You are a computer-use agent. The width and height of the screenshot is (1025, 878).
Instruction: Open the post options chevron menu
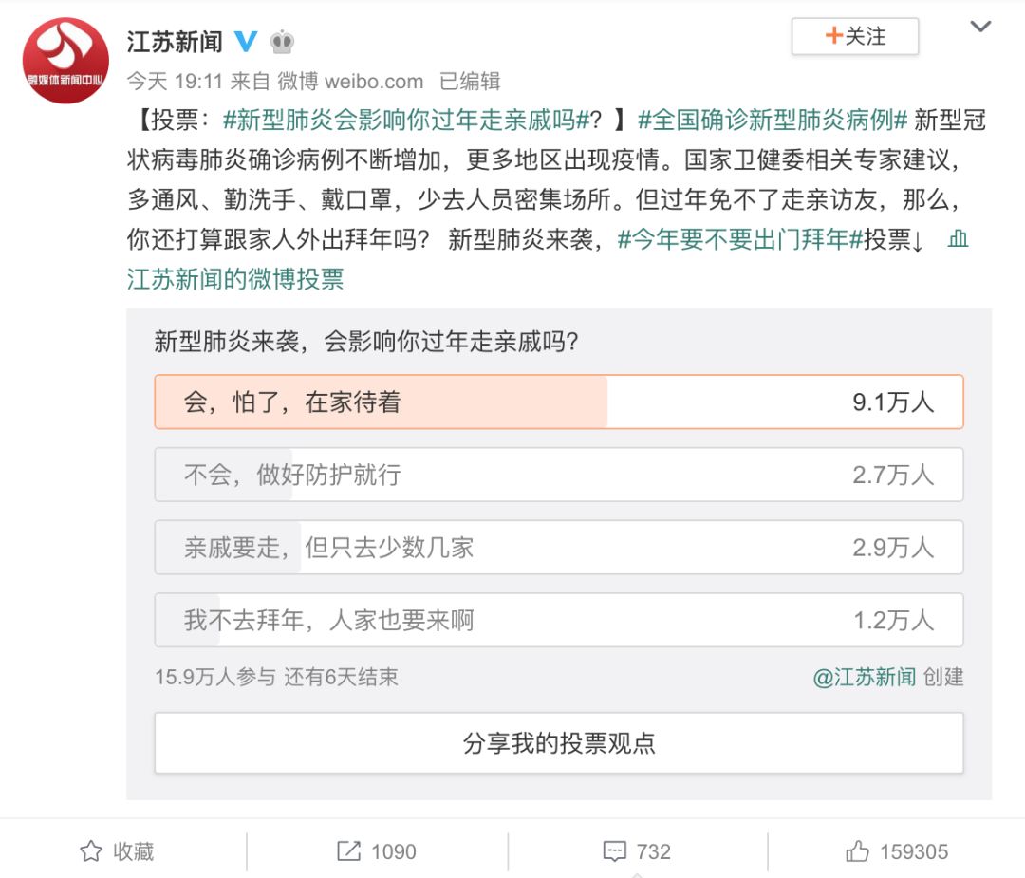click(x=979, y=27)
